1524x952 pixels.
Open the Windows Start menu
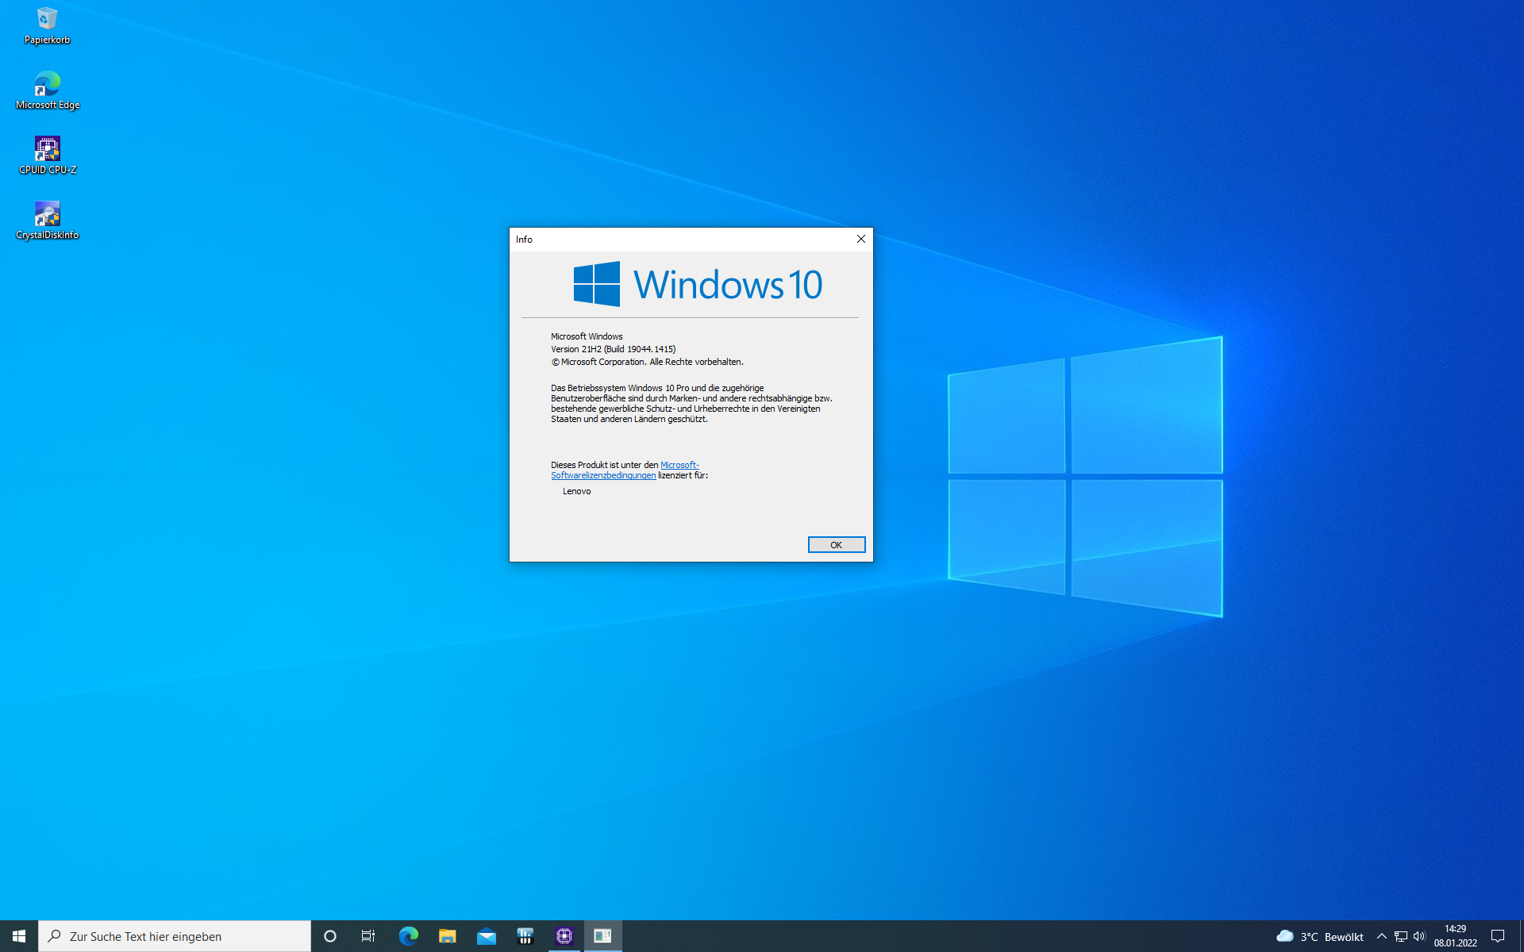pos(19,936)
